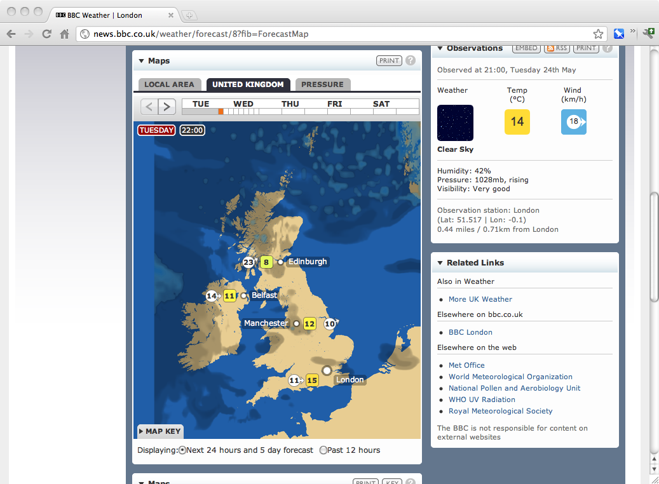Image resolution: width=659 pixels, height=484 pixels.
Task: Open World Meteorological Organization link
Action: tap(510, 377)
